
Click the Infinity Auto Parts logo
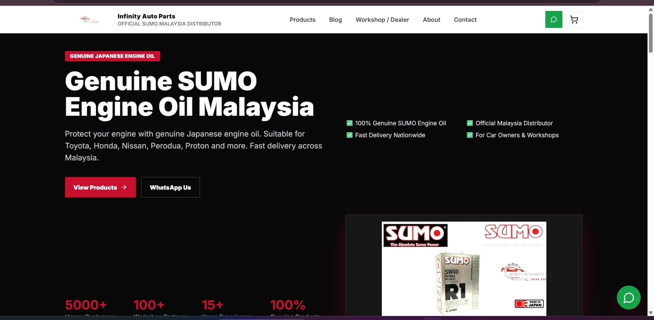coord(90,19)
